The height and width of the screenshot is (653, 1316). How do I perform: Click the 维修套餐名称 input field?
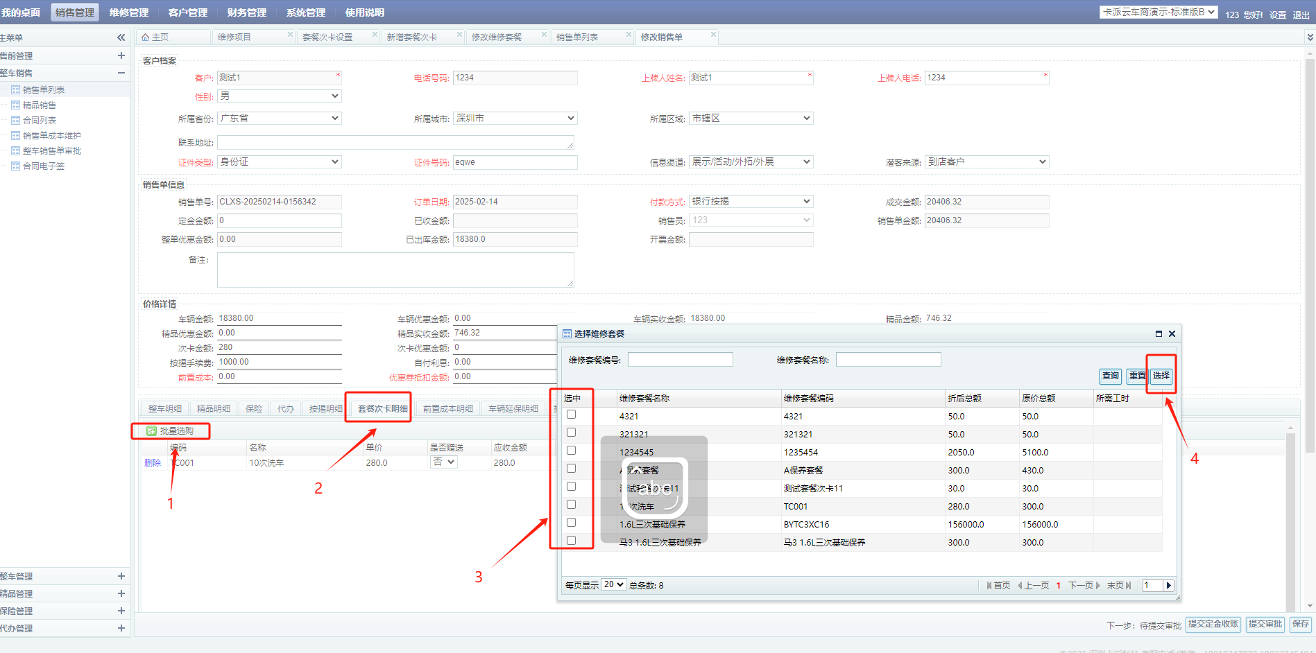pyautogui.click(x=888, y=360)
